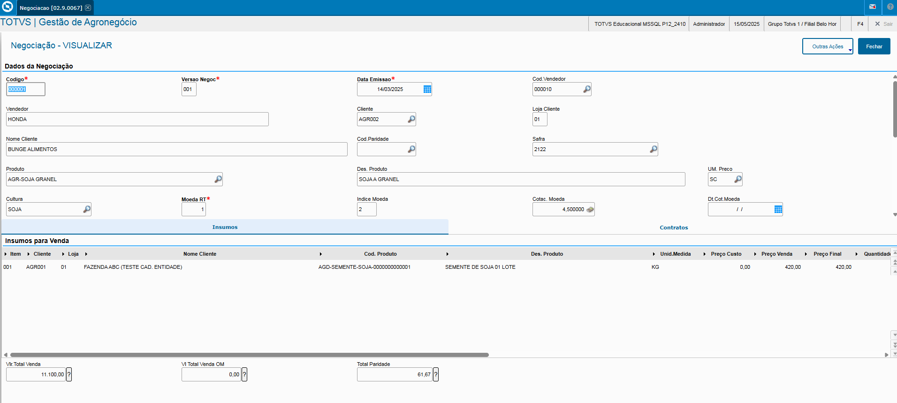
Task: Open the help question mark icon
Action: click(890, 7)
